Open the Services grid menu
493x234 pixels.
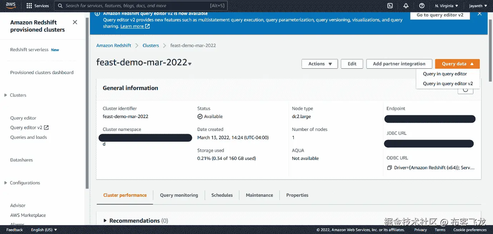38,6
